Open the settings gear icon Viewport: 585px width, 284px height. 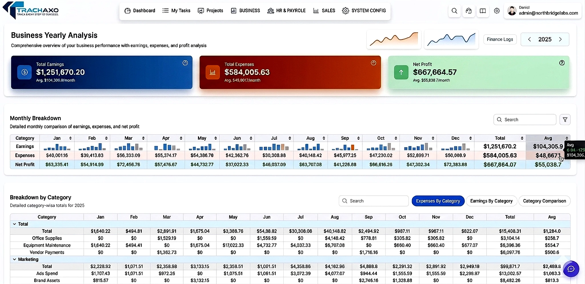point(497,11)
